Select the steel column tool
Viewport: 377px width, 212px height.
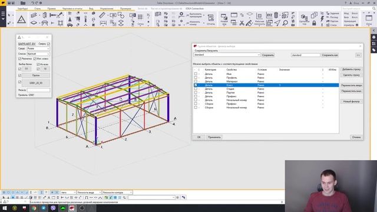(45, 15)
